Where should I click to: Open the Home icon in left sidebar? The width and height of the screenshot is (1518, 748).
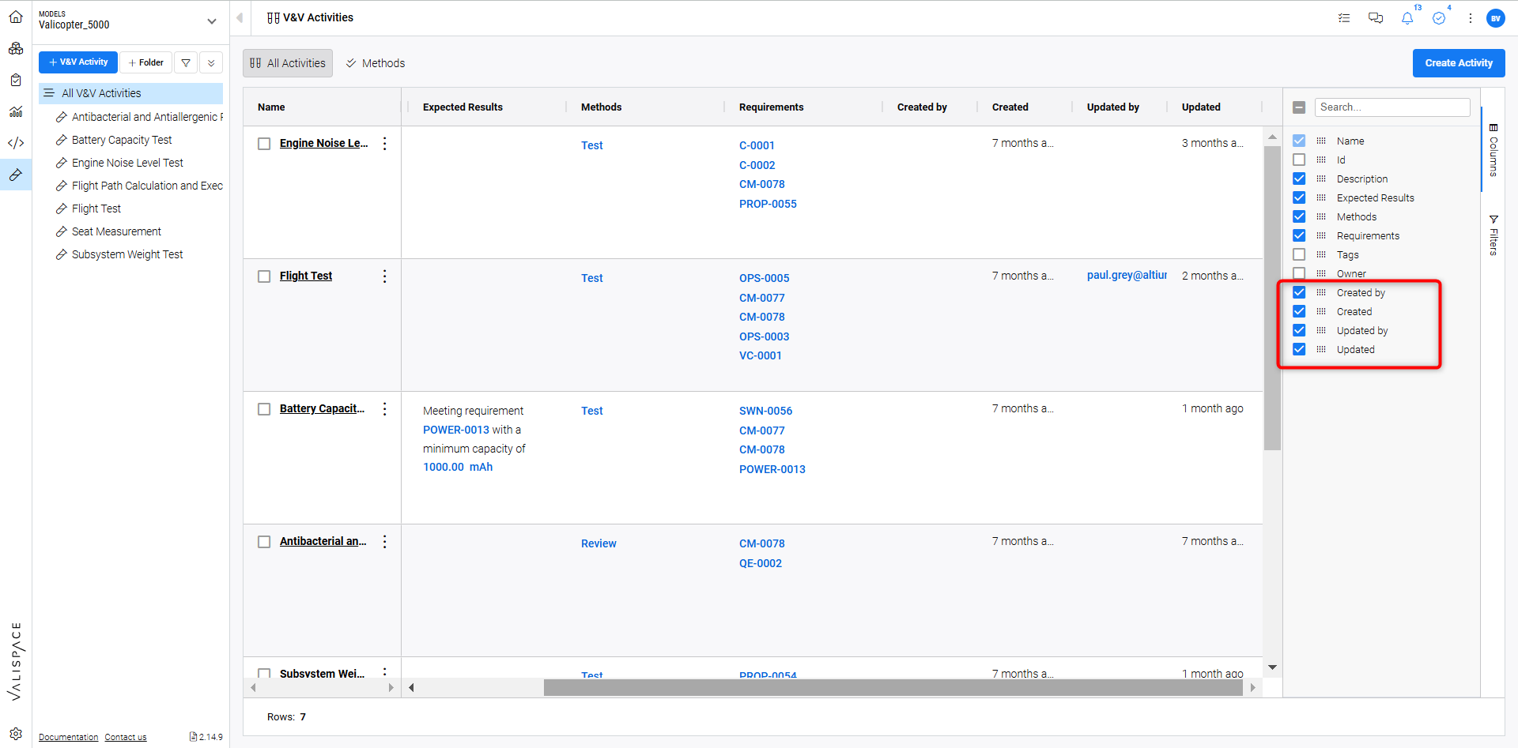click(x=16, y=17)
